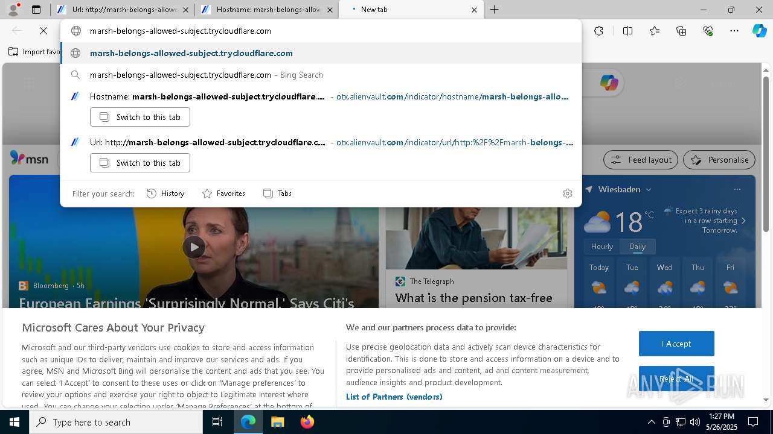Open the Edge profile icon
Viewport: 773px width, 434px height.
pos(13,9)
